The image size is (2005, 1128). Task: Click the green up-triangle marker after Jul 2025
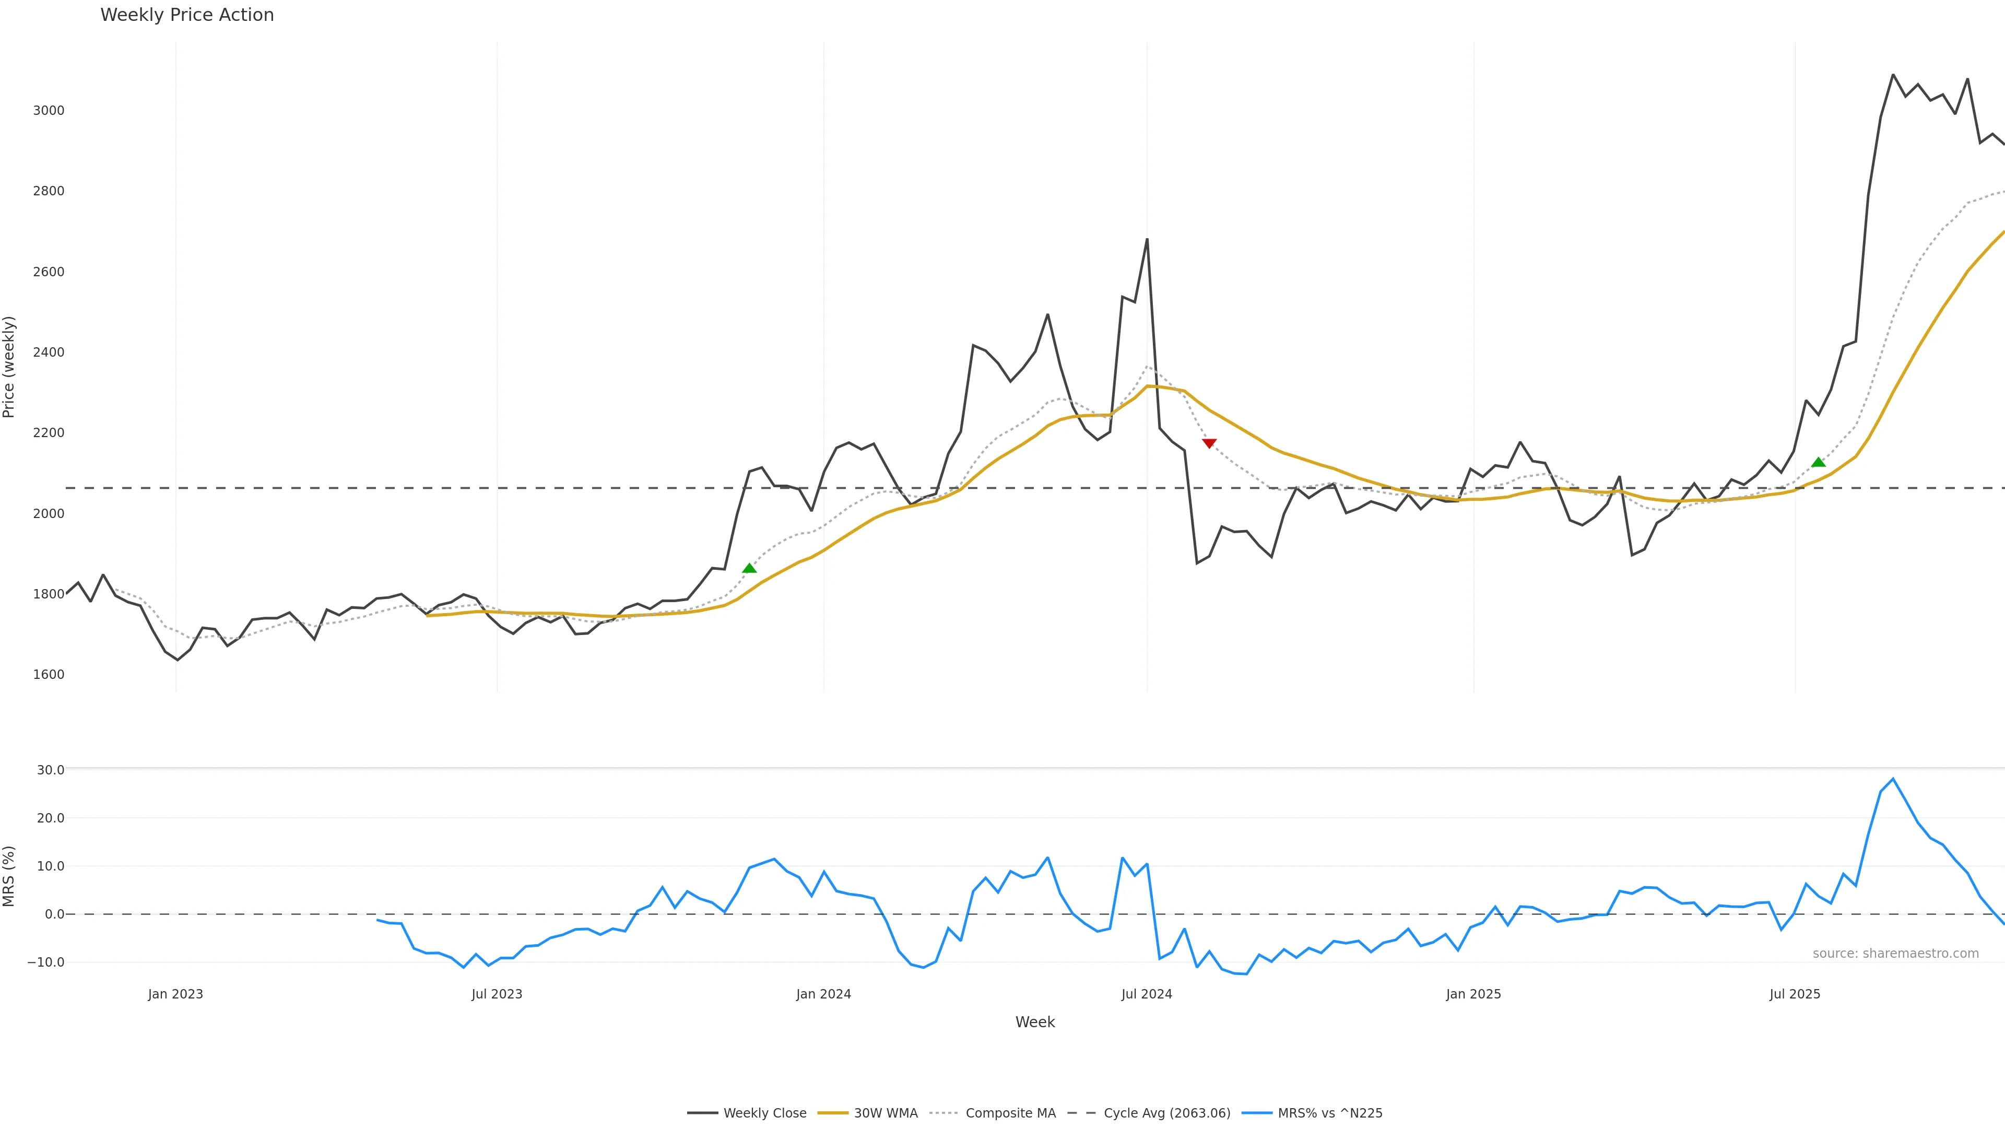click(x=1818, y=462)
